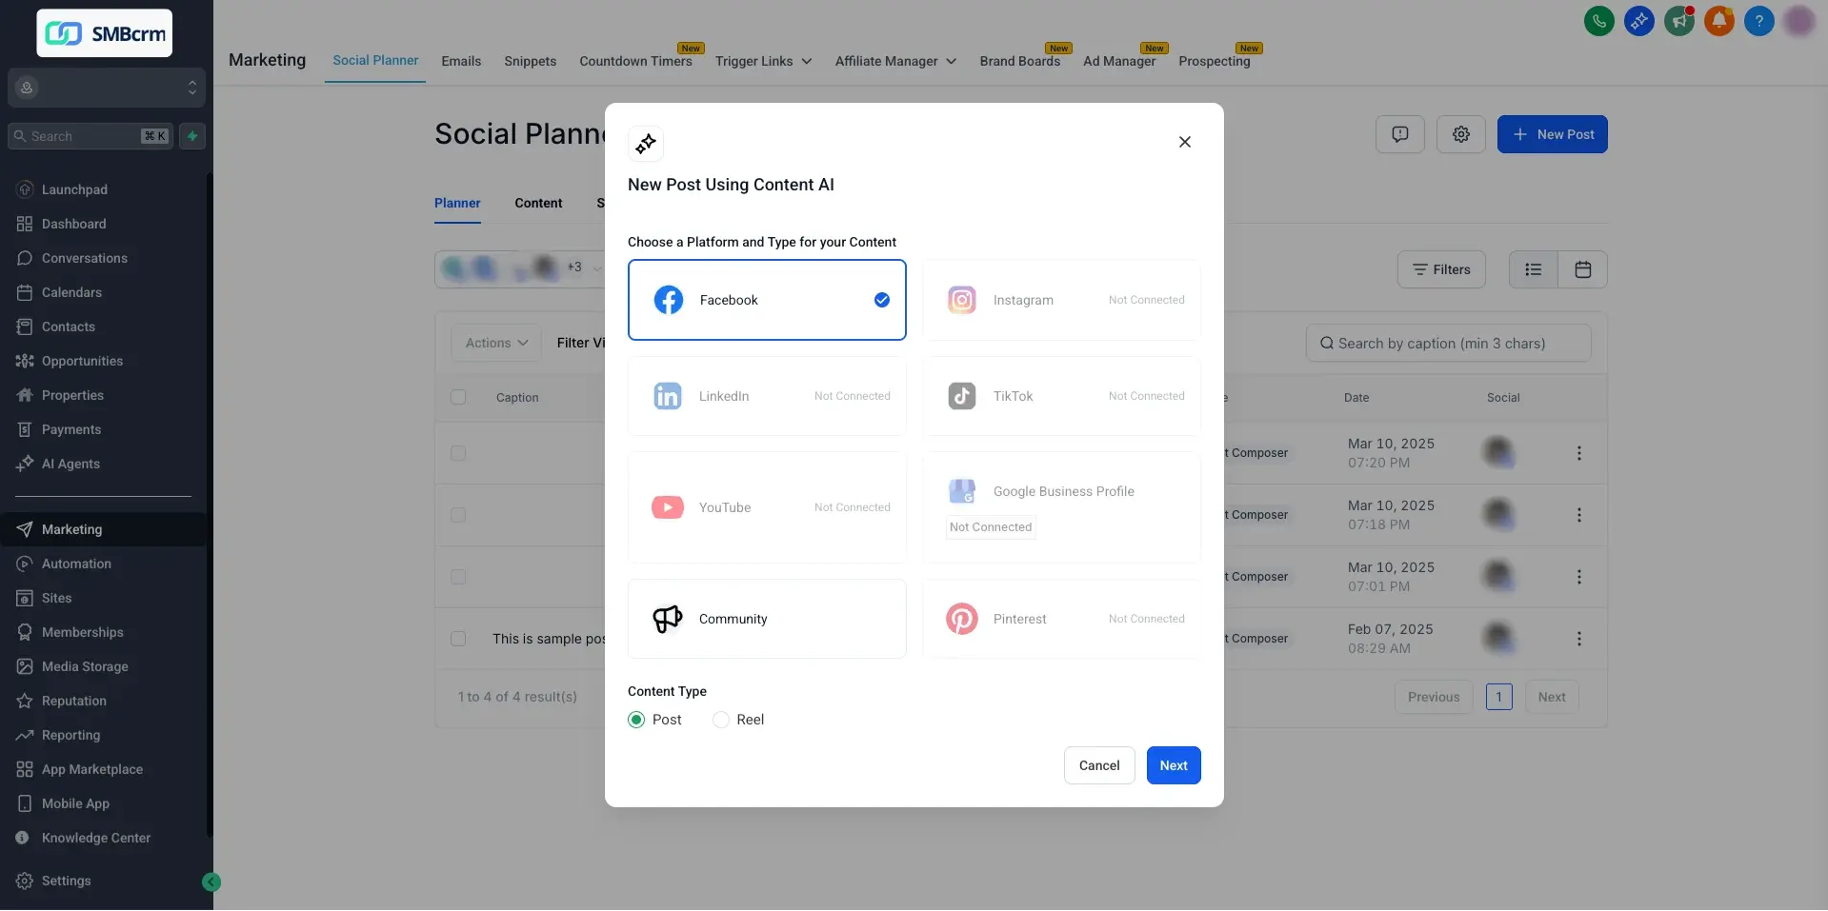
Task: Open the help question mark icon
Action: click(1758, 21)
